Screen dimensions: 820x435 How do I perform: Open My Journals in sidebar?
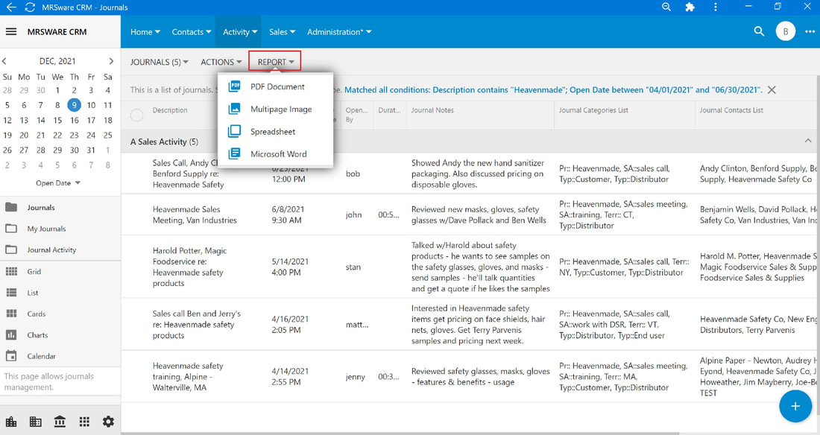tap(46, 229)
